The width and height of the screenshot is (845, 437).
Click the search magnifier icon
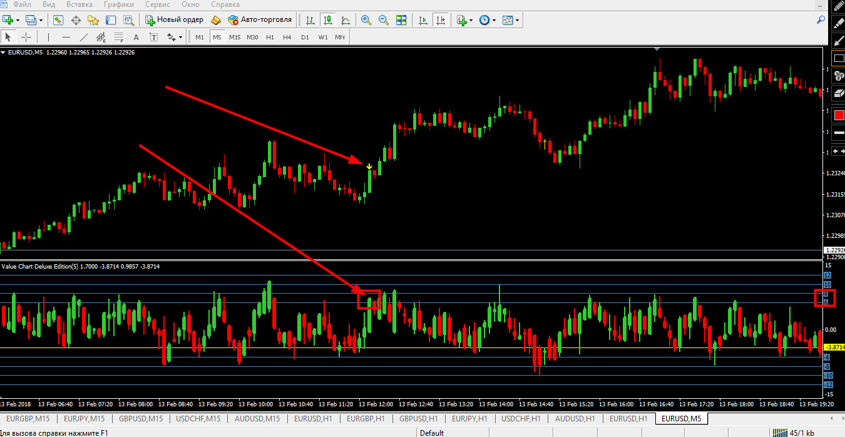[x=821, y=20]
